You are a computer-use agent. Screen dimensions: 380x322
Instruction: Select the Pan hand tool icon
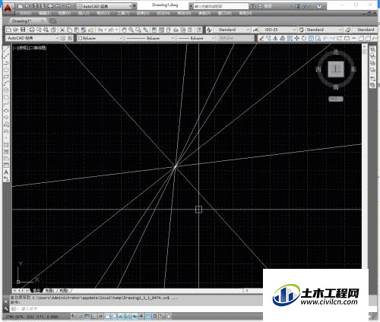124,30
